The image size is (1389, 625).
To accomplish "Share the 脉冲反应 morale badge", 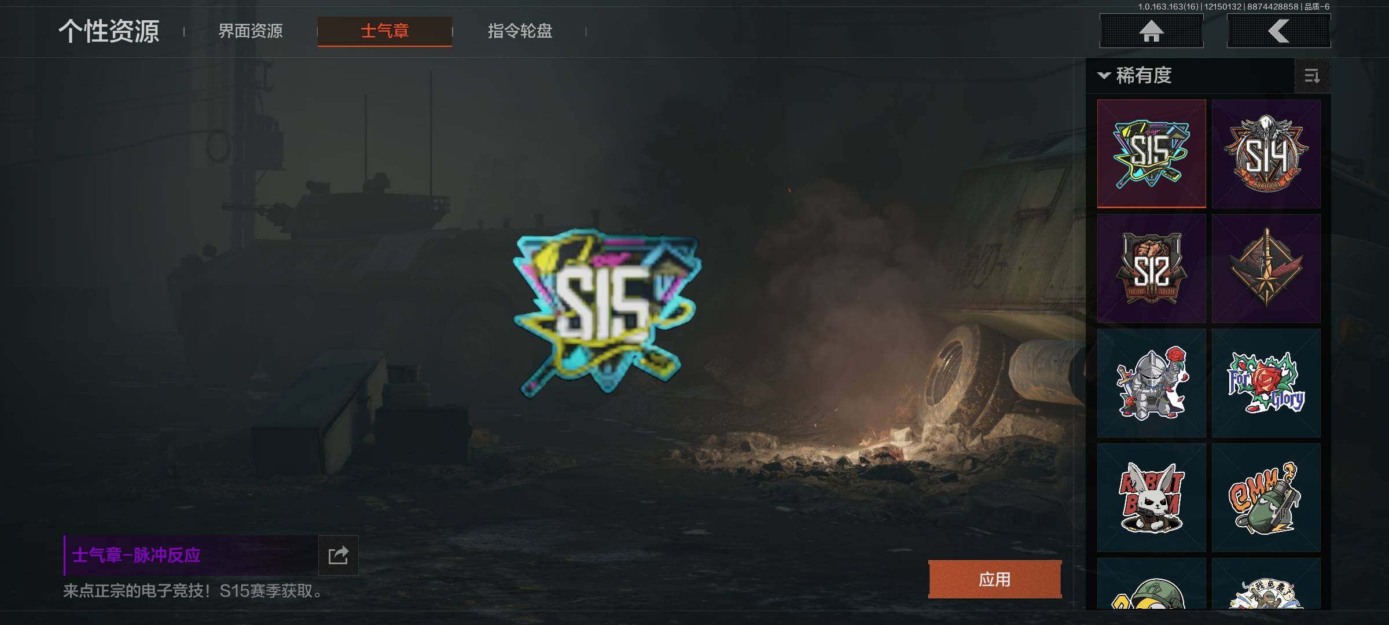I will 338,556.
